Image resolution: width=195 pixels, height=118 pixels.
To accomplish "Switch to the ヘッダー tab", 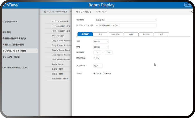I will click(116, 34).
